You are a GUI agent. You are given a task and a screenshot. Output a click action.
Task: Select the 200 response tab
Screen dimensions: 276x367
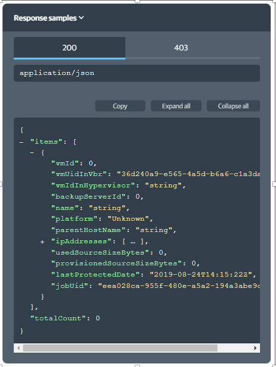point(69,48)
